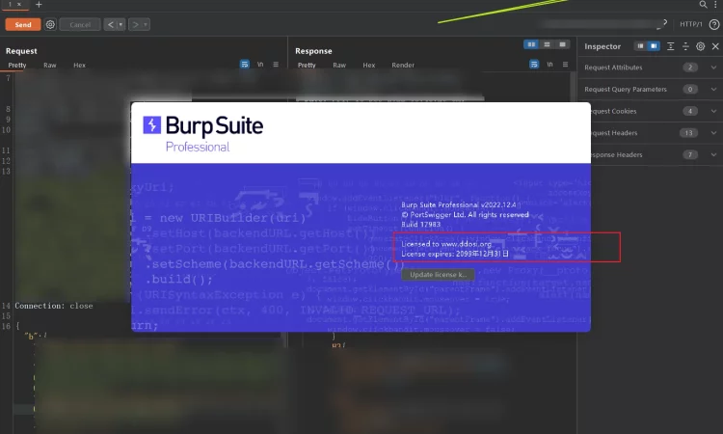
Task: Select the Response Render tab
Action: (403, 65)
